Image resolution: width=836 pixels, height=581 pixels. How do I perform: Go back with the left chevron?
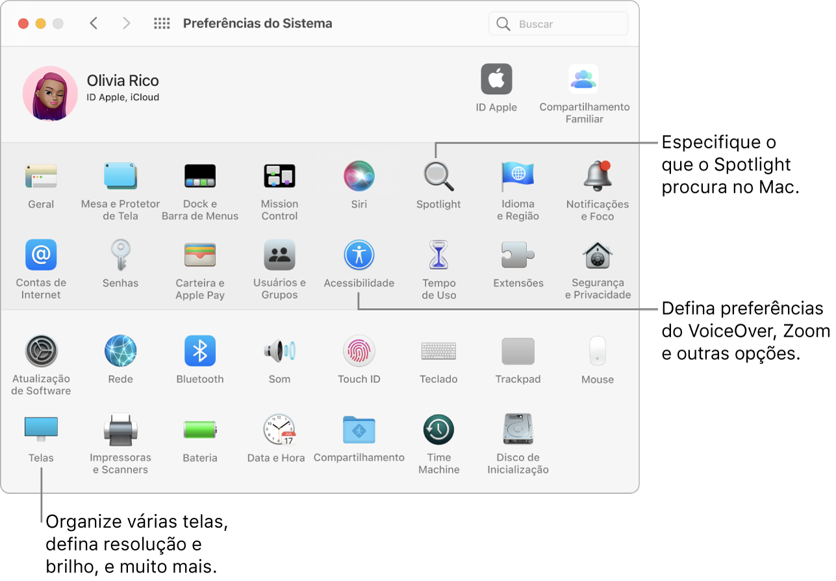(x=94, y=23)
